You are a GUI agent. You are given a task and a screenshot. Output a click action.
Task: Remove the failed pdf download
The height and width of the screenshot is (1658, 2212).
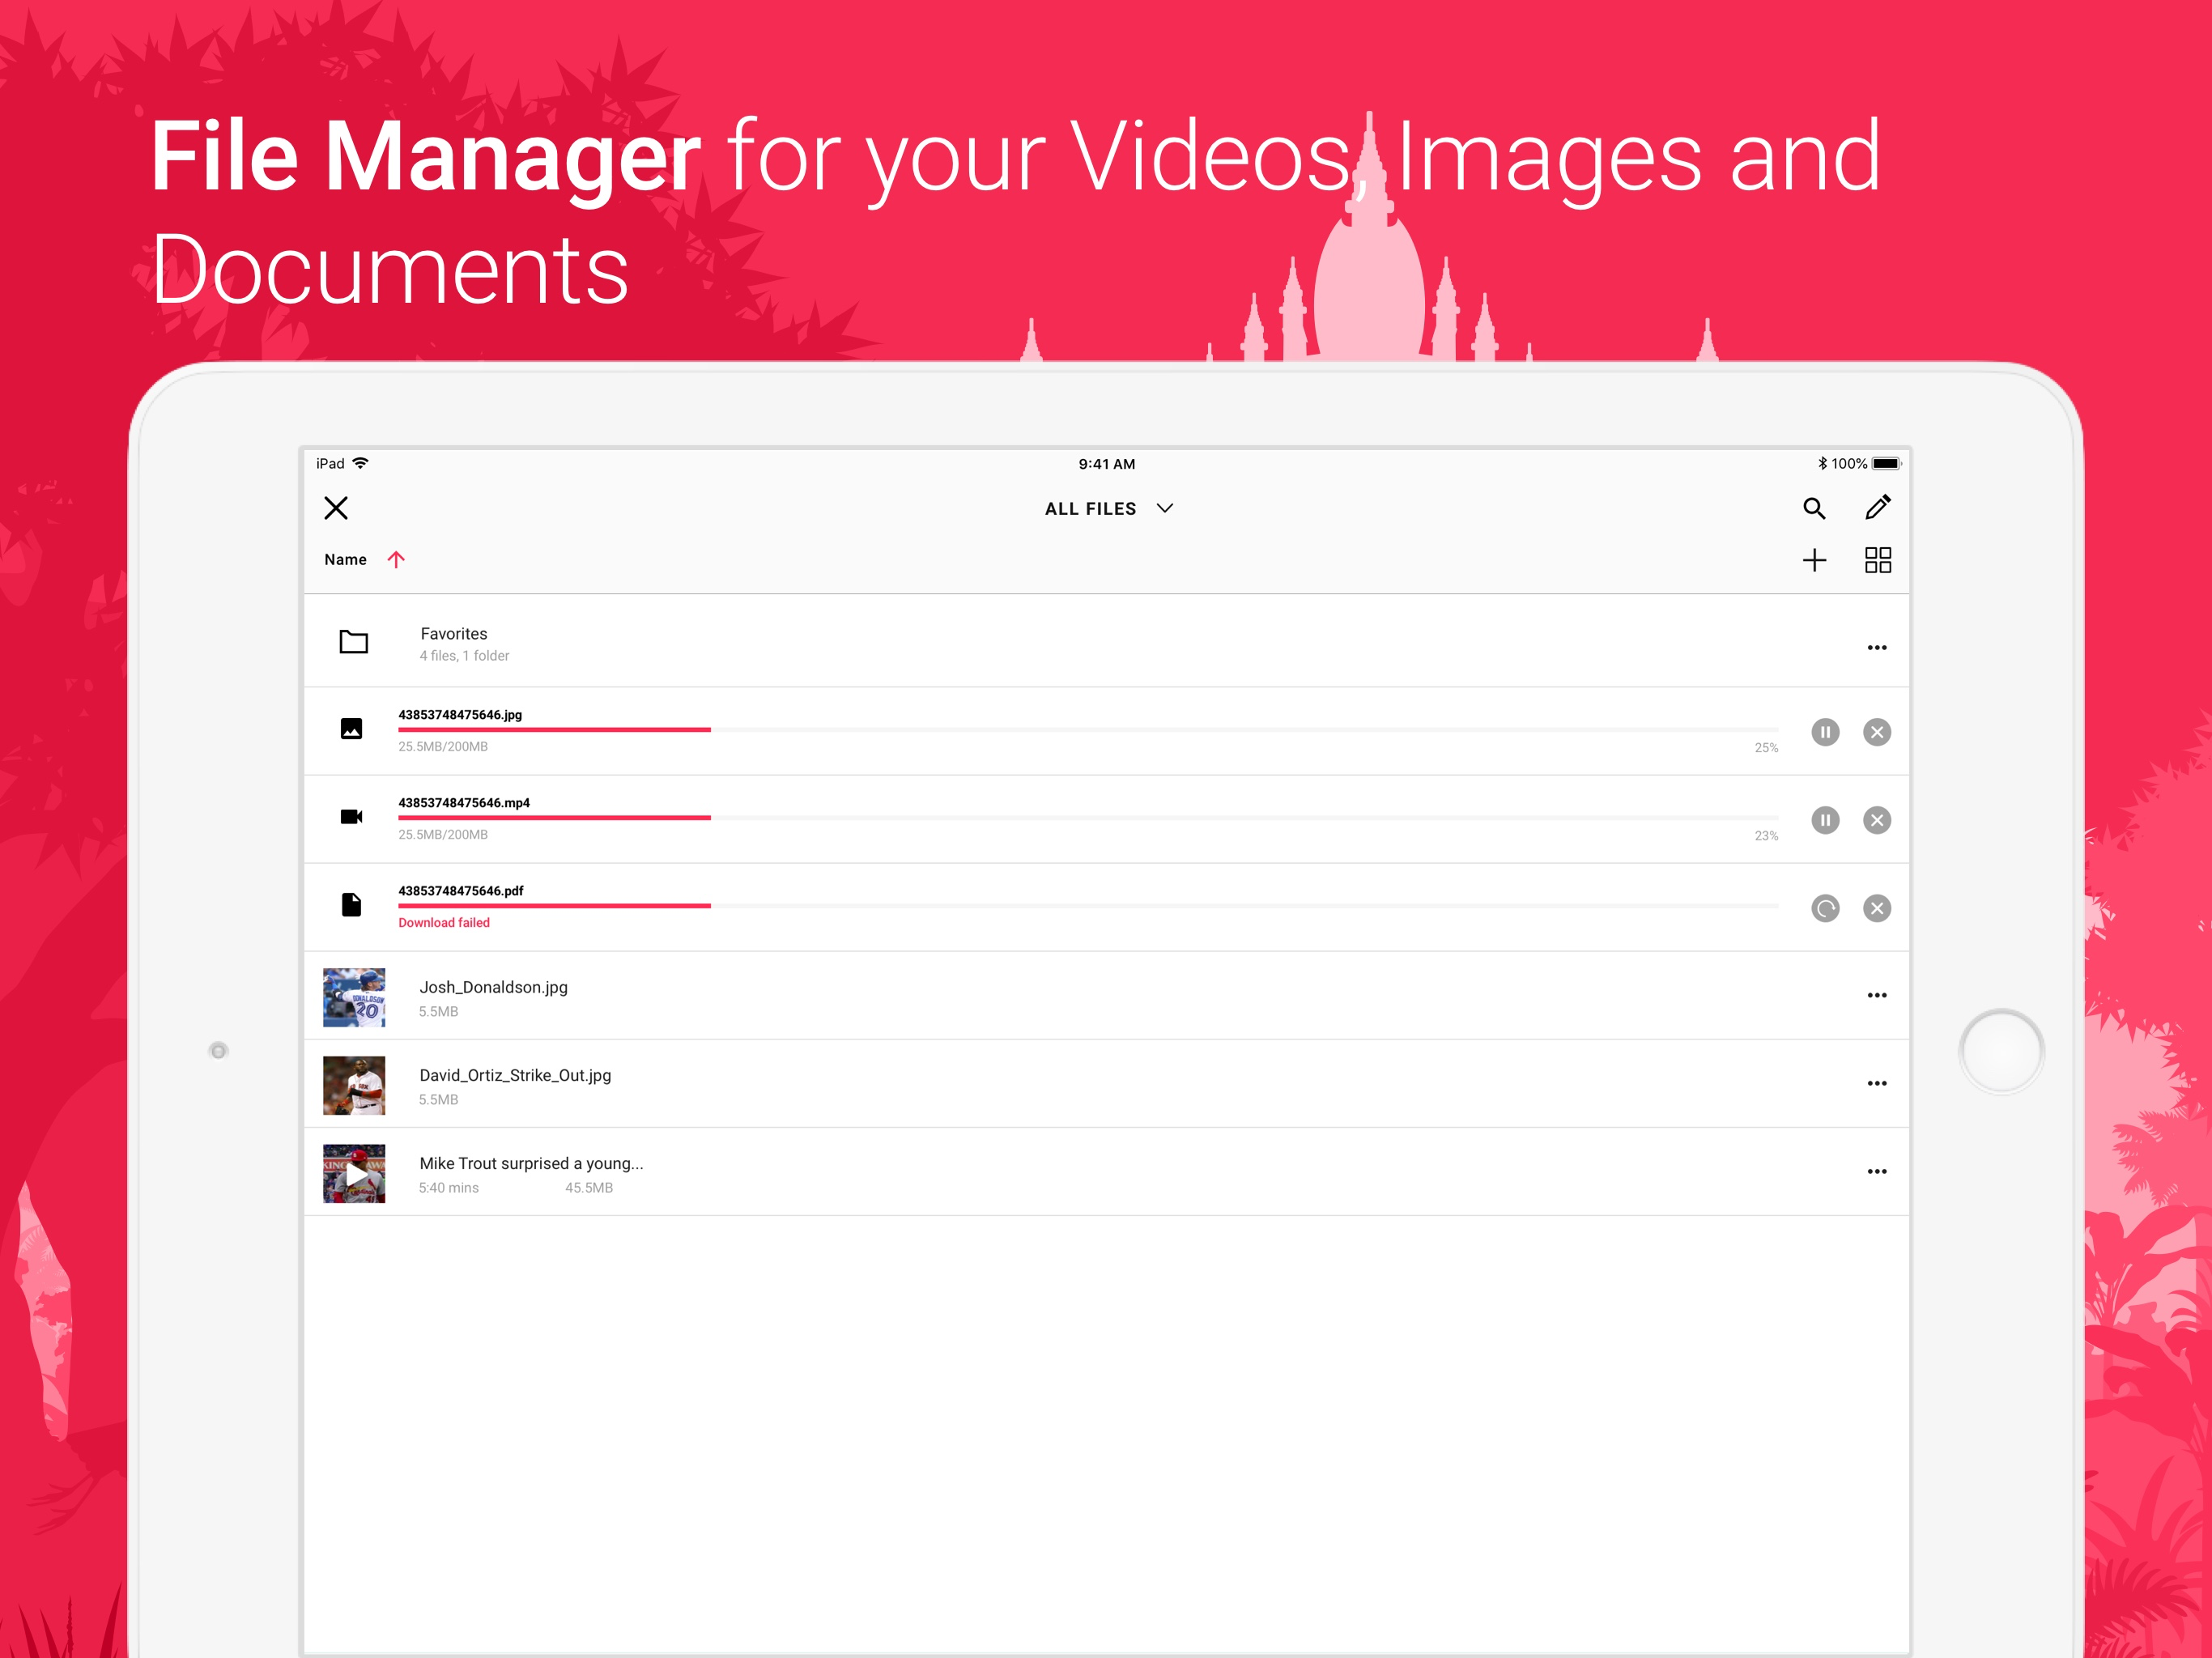point(1876,908)
